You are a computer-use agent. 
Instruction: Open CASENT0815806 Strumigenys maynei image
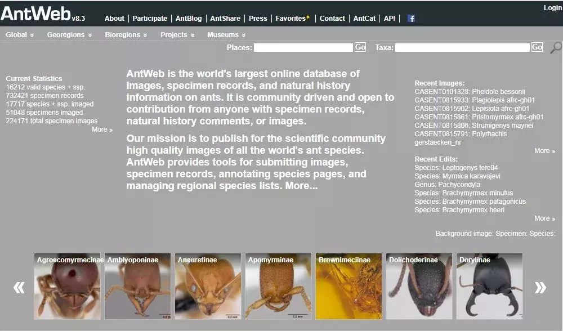(x=473, y=126)
